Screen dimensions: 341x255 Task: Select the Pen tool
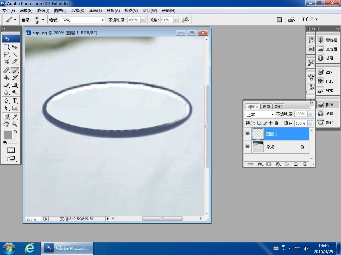pos(6,101)
